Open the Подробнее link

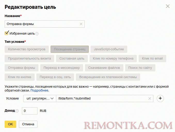coord(39,90)
